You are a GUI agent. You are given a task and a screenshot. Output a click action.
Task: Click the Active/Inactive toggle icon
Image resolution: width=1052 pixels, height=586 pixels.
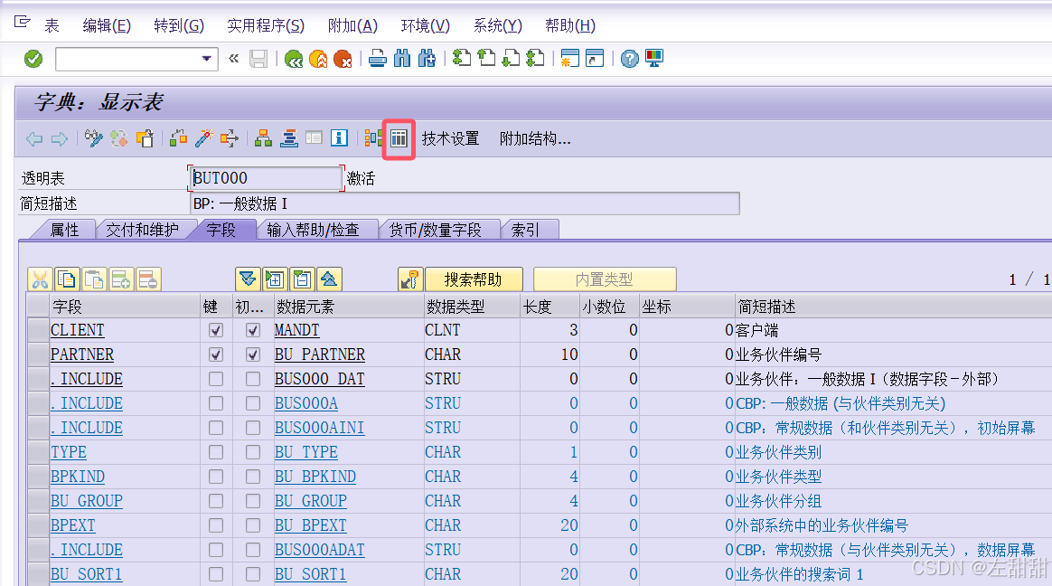tap(118, 138)
